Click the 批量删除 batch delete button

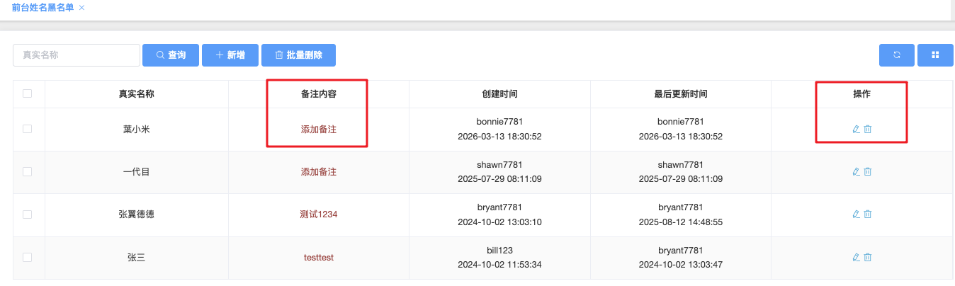[x=298, y=55]
